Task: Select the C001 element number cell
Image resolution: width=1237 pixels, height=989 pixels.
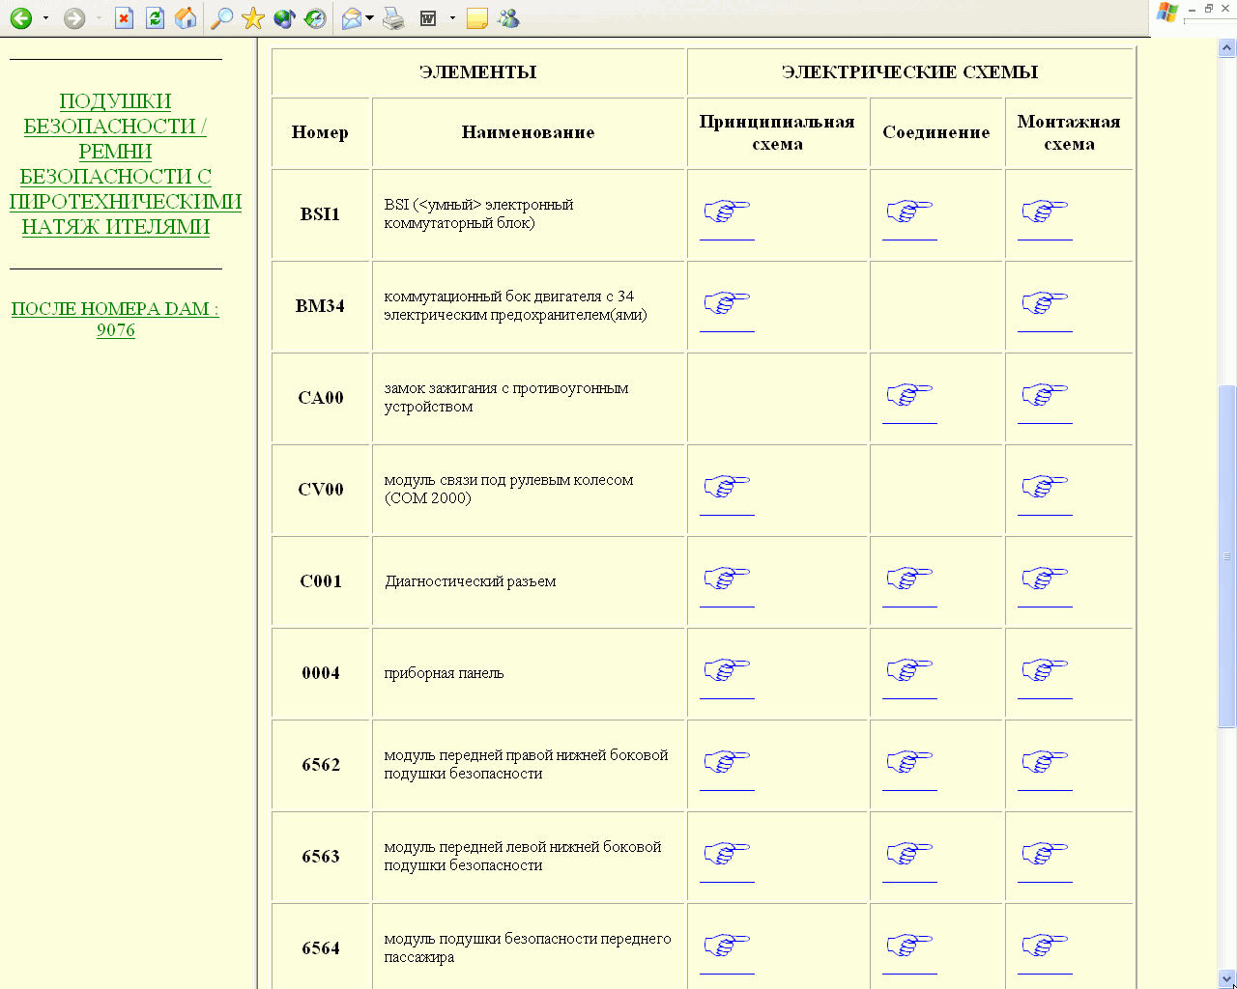Action: (x=321, y=581)
